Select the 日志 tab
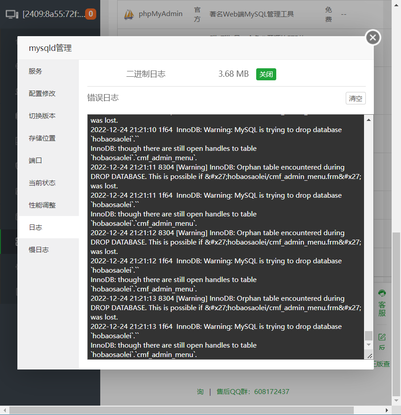The height and width of the screenshot is (415, 401). coord(48,227)
